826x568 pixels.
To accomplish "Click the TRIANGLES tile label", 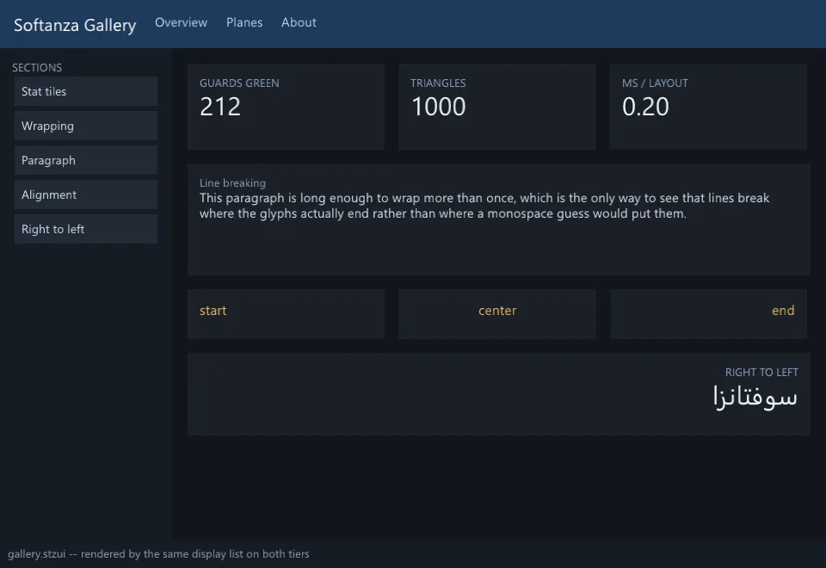I will tap(438, 83).
